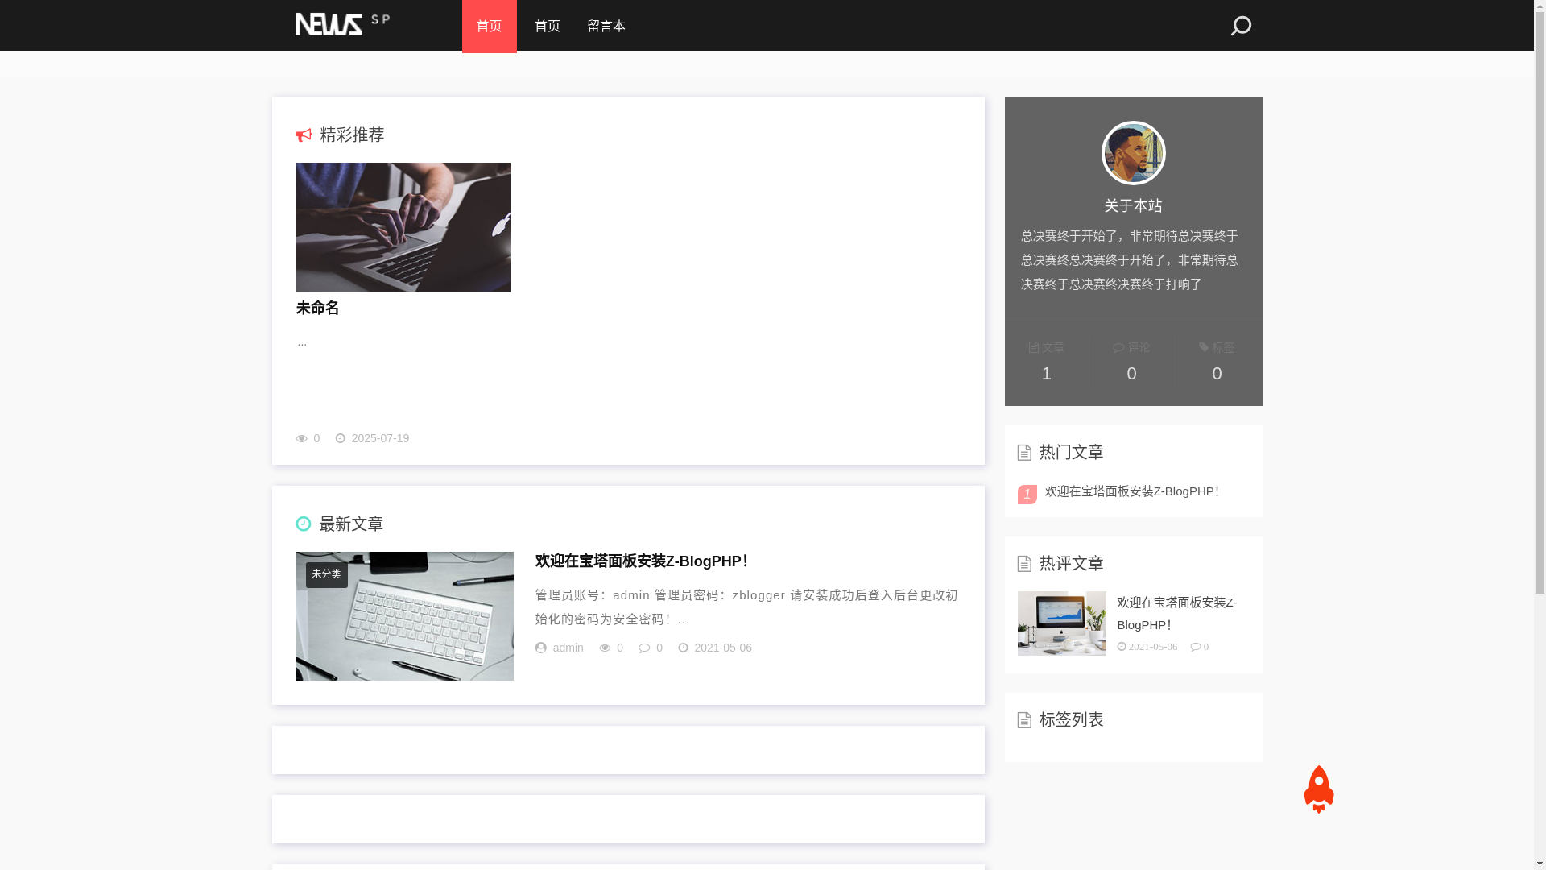
Task: Click the date 2025-07-19
Action: click(380, 438)
